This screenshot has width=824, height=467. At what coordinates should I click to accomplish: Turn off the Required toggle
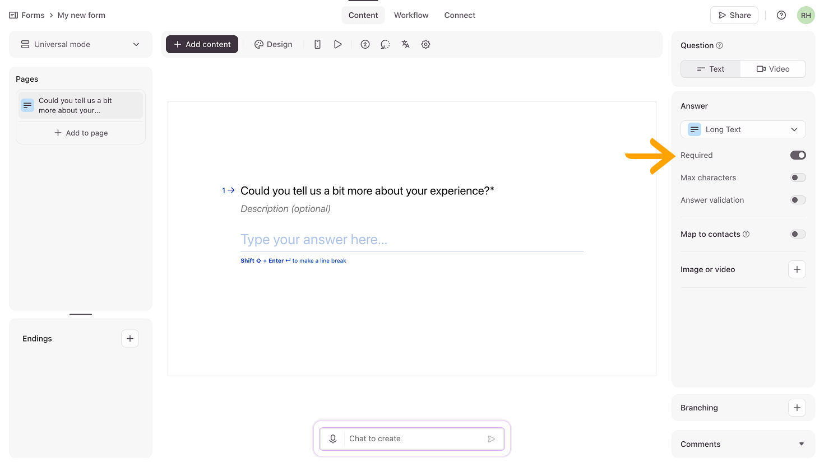pos(798,155)
